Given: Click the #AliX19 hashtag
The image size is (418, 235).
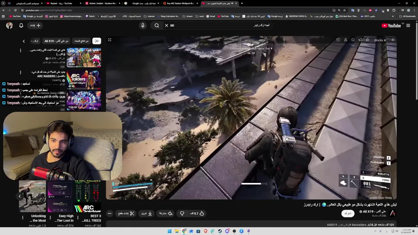Looking at the screenshot, I should pyautogui.click(x=332, y=225).
